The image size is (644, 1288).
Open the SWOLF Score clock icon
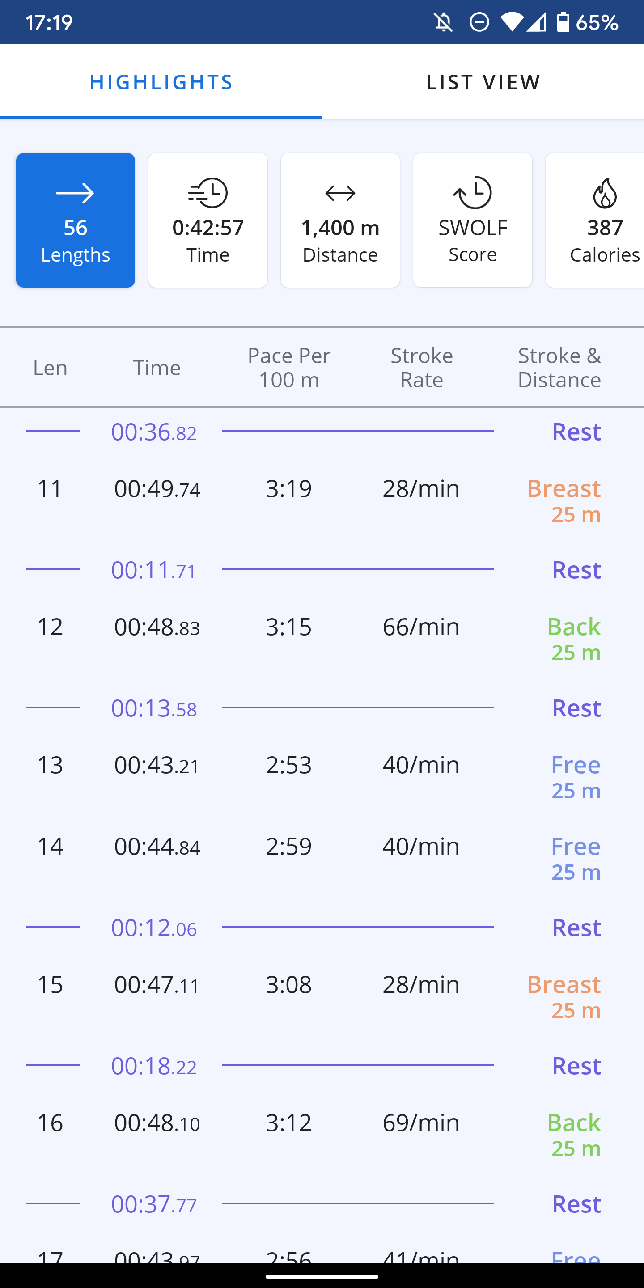click(x=473, y=192)
